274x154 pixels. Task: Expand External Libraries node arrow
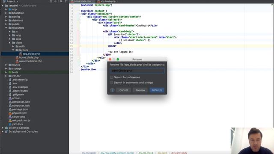click(3, 128)
